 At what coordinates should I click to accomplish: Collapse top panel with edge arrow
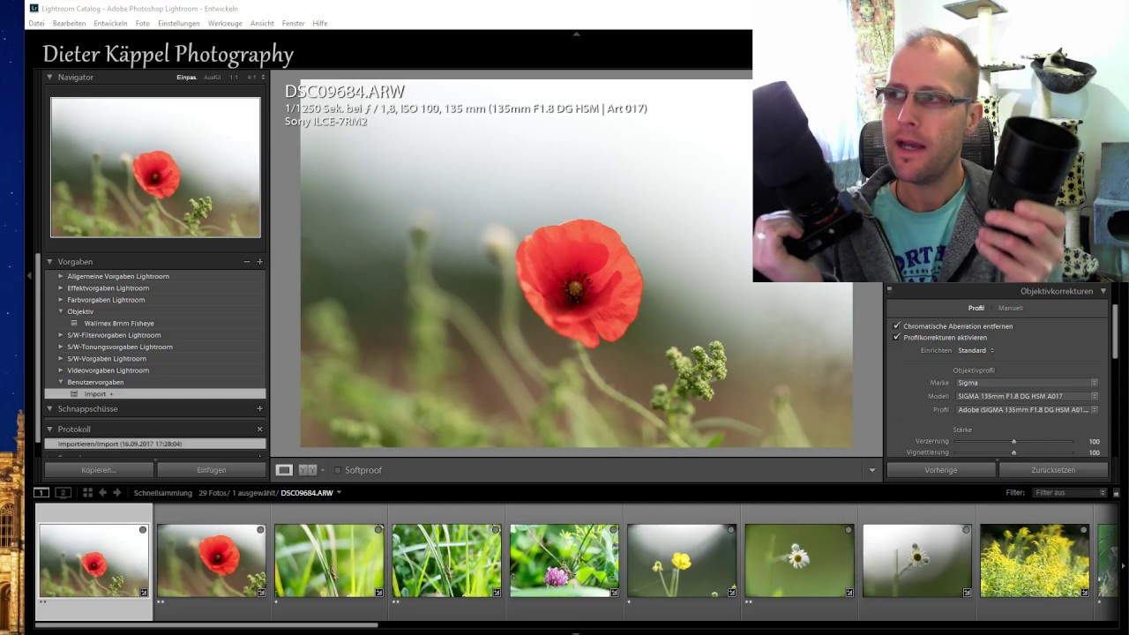click(576, 34)
